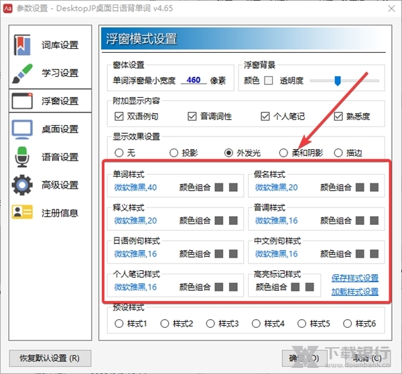The height and width of the screenshot is (374, 402).
Task: Select the 柔和阴影 effect radio button
Action: [283, 153]
